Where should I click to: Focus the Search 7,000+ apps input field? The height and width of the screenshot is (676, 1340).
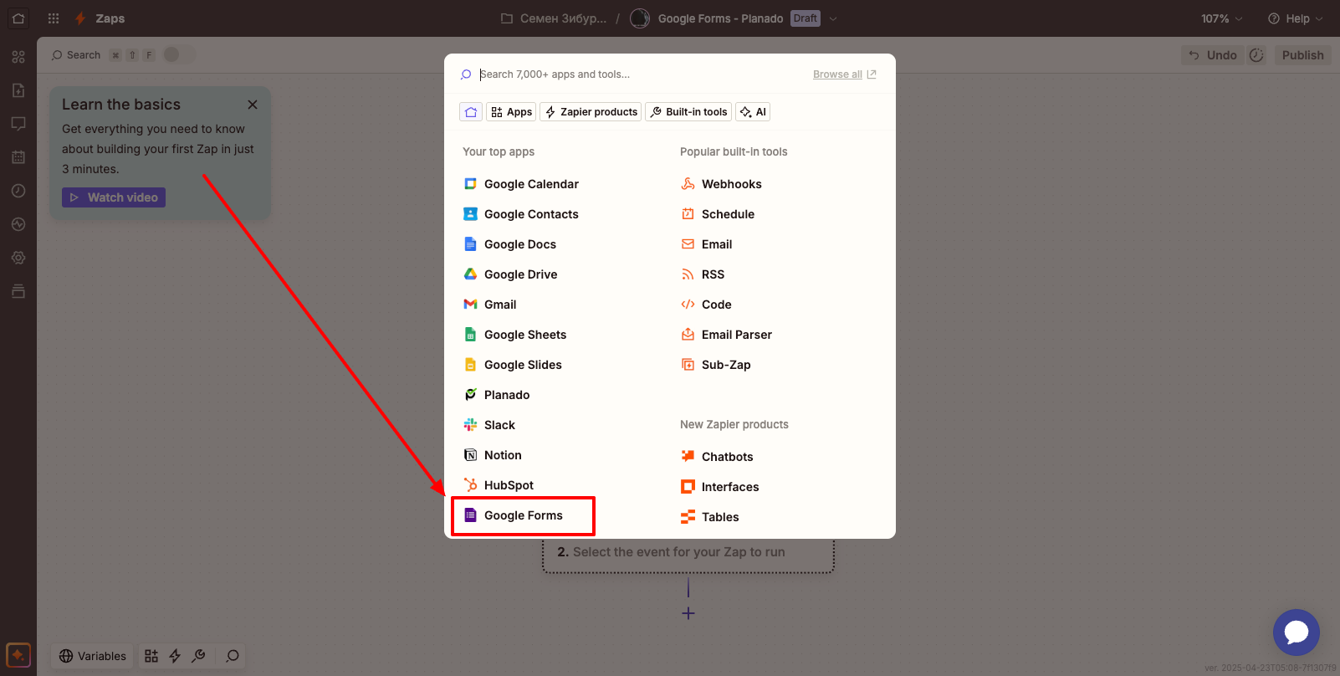pos(636,74)
